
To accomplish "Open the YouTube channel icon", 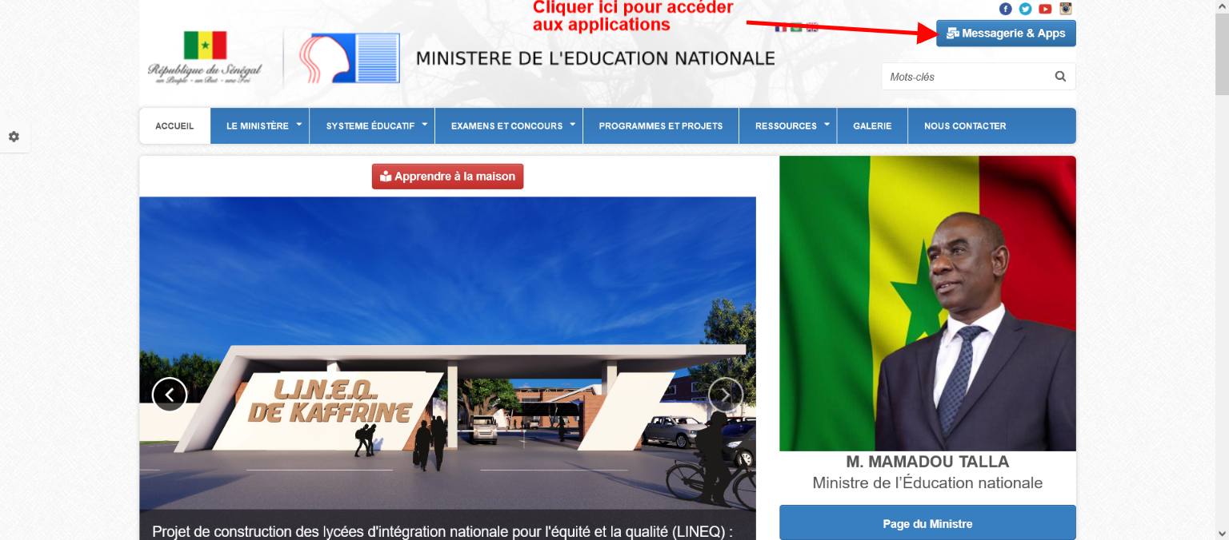I will pos(1045,9).
